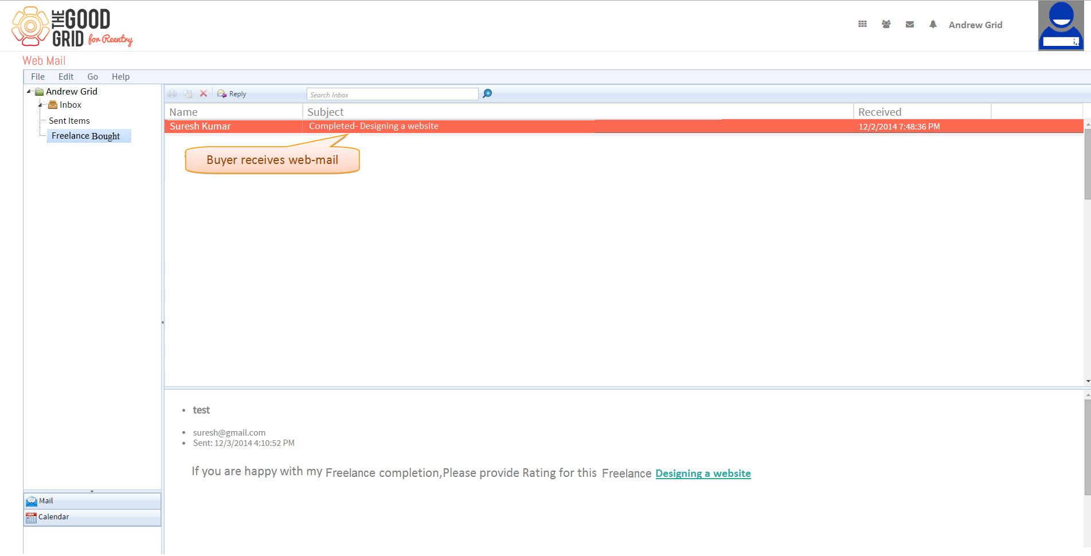Collapse the Inbox folder arrow
The height and width of the screenshot is (556, 1091).
pyautogui.click(x=40, y=105)
